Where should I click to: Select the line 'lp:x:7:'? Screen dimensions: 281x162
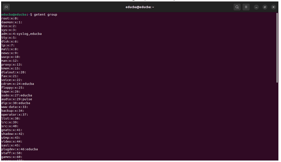pos(8,45)
